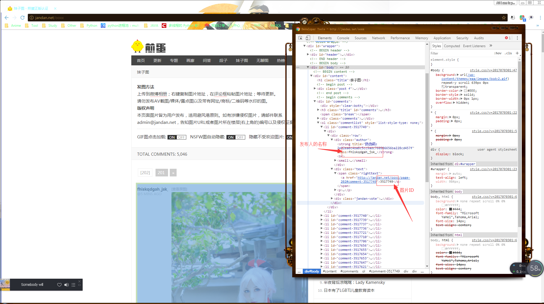Open the Other bookmarks folder

coord(69,26)
